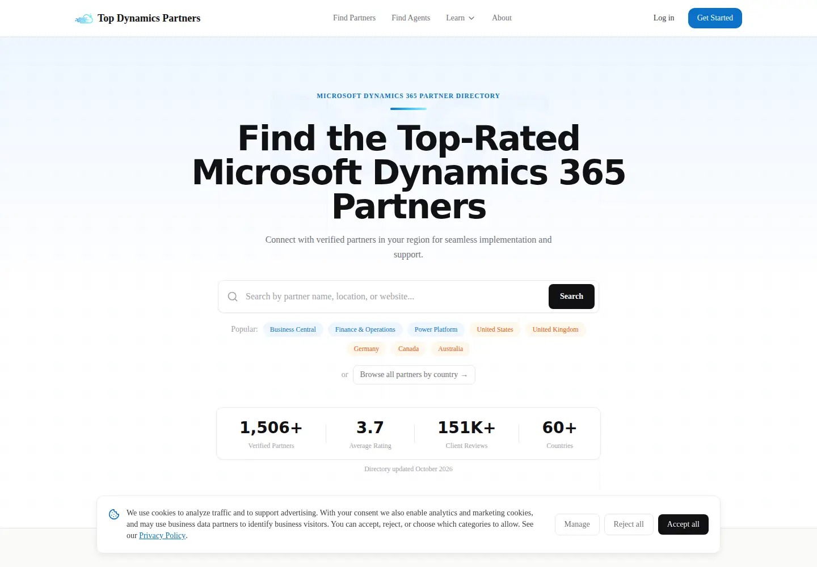Filter by United Kingdom tag
817x567 pixels.
[x=555, y=329]
